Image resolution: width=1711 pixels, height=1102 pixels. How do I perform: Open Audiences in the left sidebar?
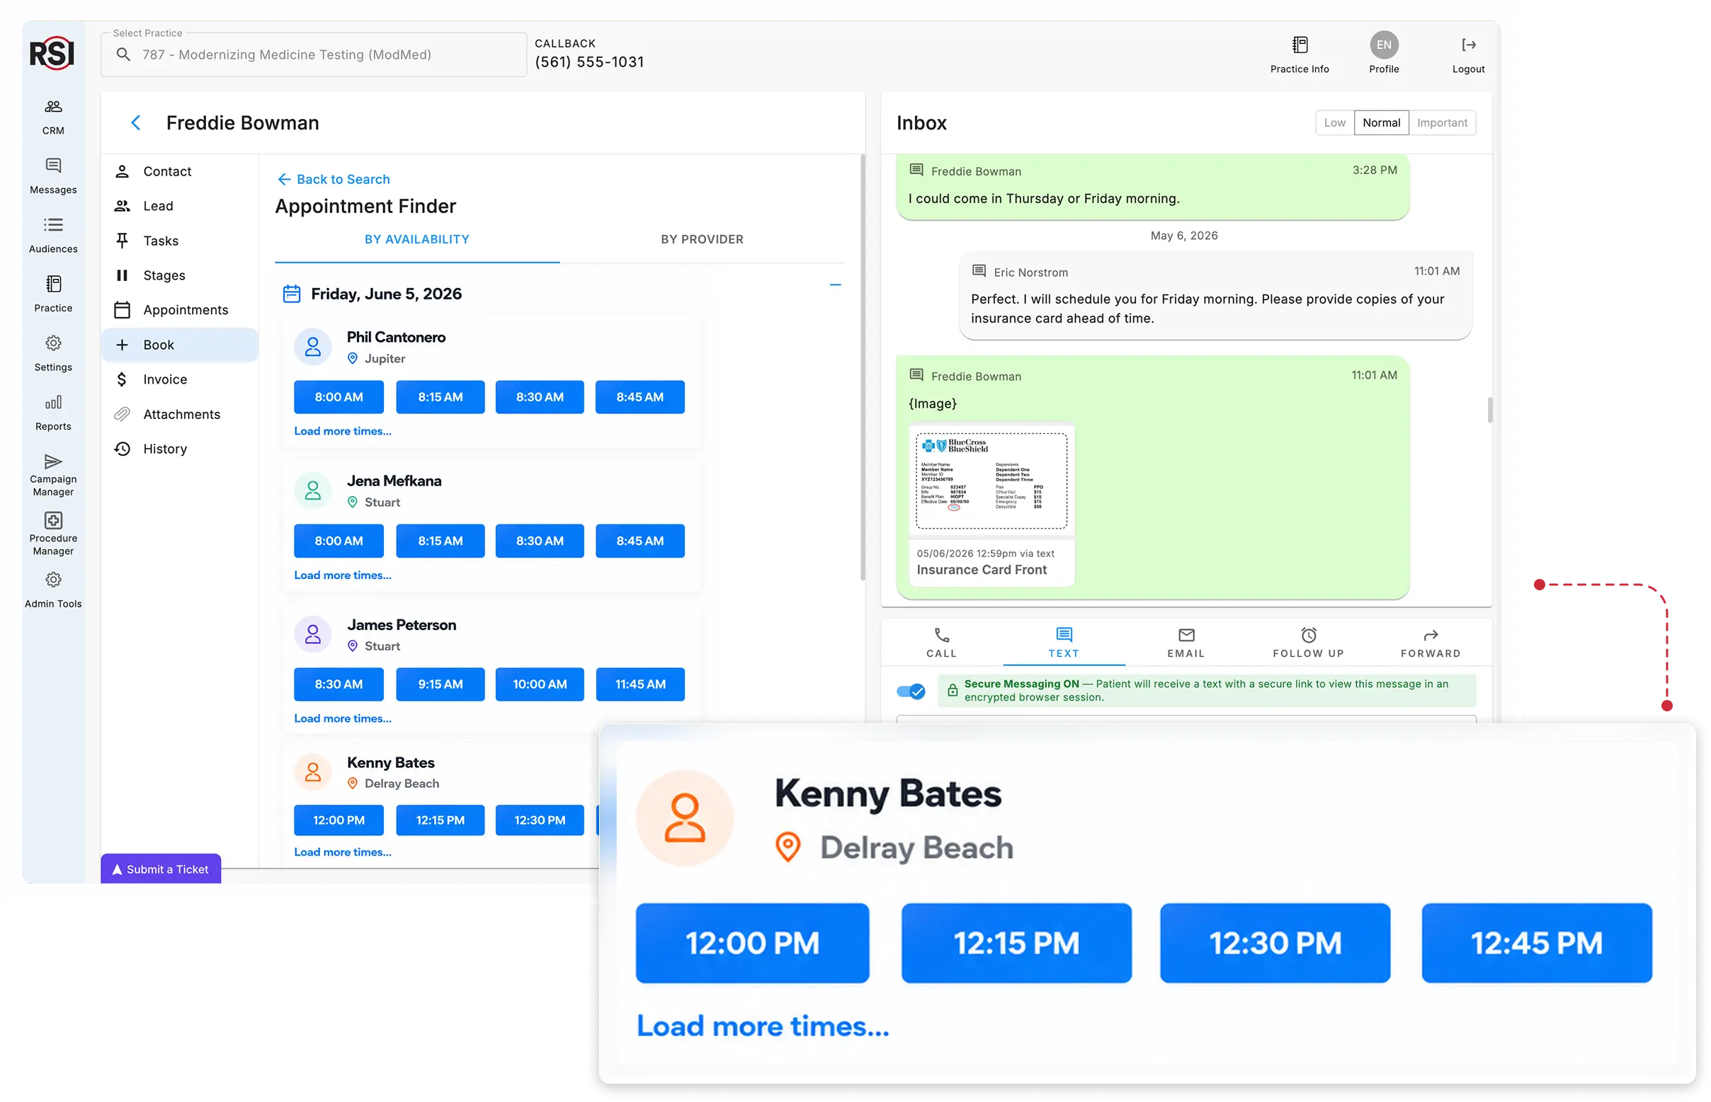(x=53, y=236)
